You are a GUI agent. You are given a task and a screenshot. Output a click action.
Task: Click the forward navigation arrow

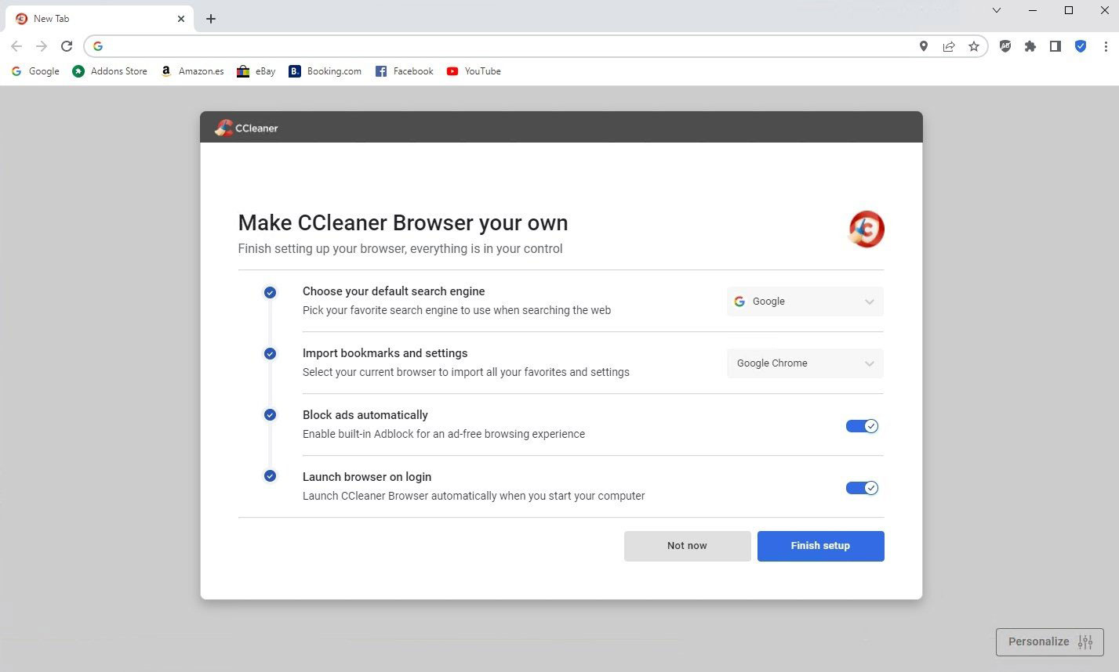[x=42, y=46]
